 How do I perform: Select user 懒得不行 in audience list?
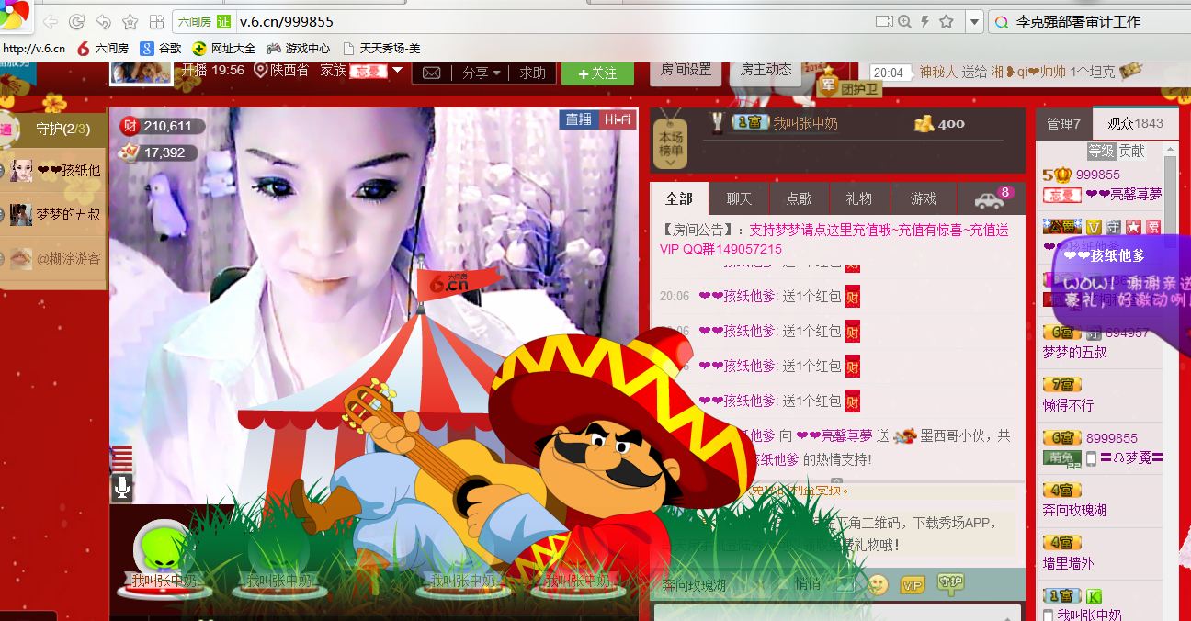pos(1069,405)
